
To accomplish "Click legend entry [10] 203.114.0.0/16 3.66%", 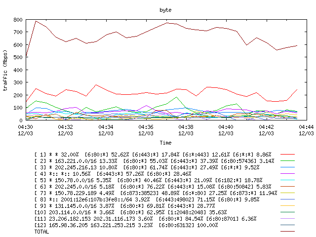I will pos(130,212).
